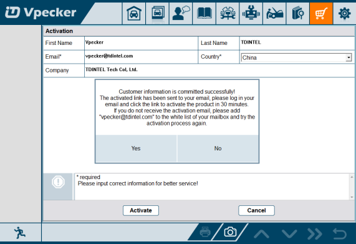
Task: Click the '* required' note text
Action: tap(89, 177)
